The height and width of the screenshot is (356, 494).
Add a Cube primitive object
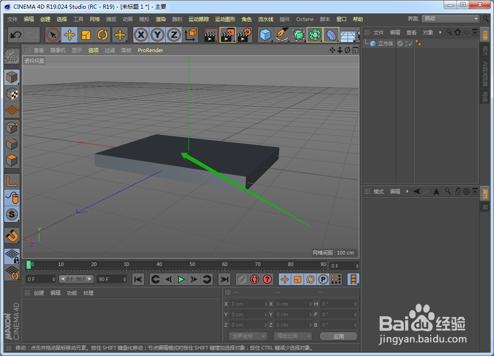point(266,35)
